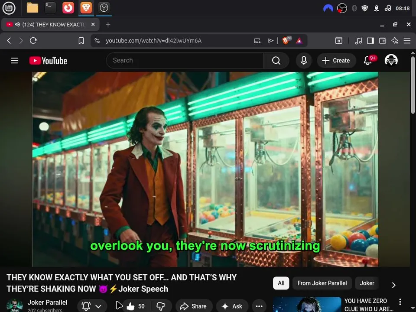416x312 pixels.
Task: Start voice search with the microphone
Action: tap(304, 61)
